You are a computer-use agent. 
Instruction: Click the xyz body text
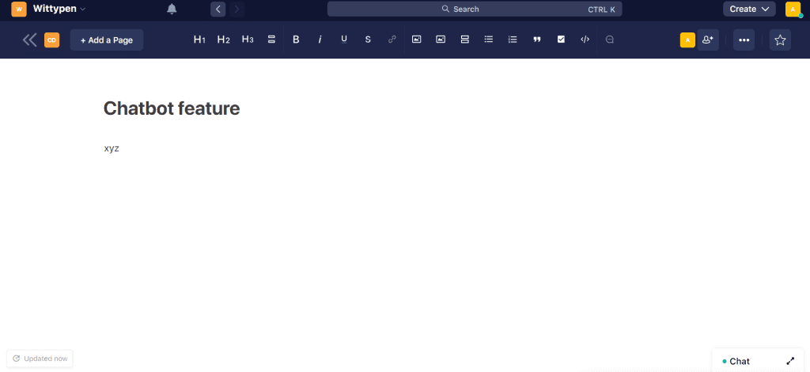click(x=112, y=149)
